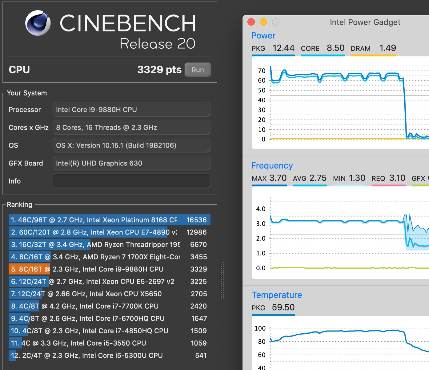Select highlighted ranking row 5 Core i9-9880H
Viewport: 429px width, 370px height.
(x=110, y=269)
